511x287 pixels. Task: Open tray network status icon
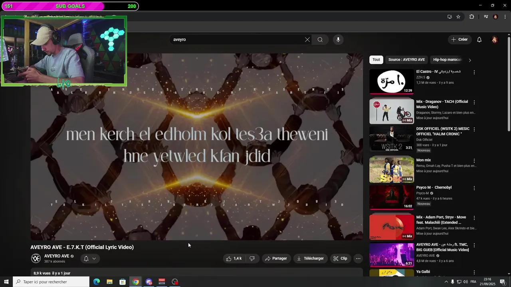point(459,282)
